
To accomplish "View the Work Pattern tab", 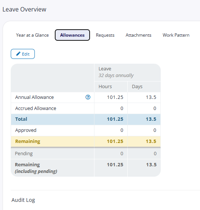I will click(x=176, y=35).
